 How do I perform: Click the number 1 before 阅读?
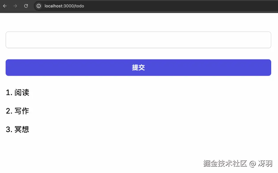point(8,93)
